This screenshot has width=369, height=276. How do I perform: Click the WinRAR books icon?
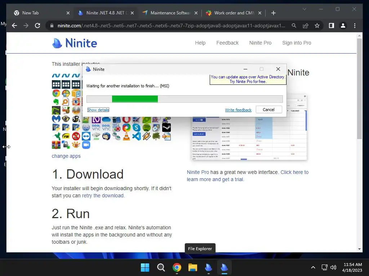pos(56,144)
